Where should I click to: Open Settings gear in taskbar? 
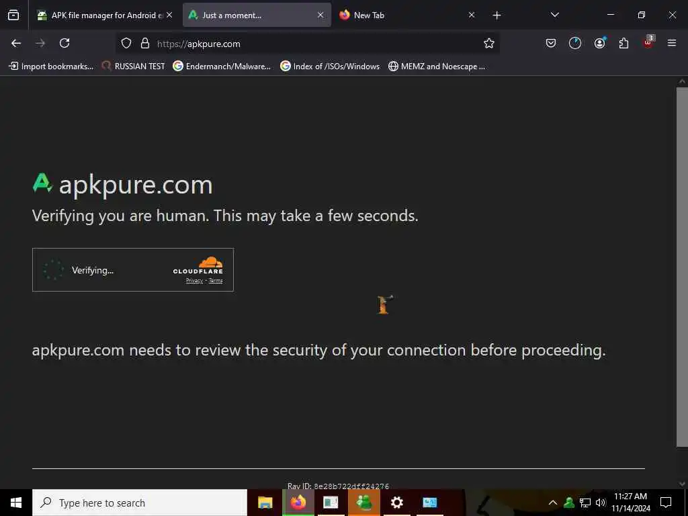coord(396,503)
